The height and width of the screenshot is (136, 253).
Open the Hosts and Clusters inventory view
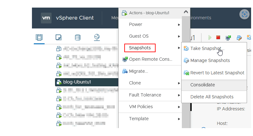pyautogui.click(x=39, y=38)
